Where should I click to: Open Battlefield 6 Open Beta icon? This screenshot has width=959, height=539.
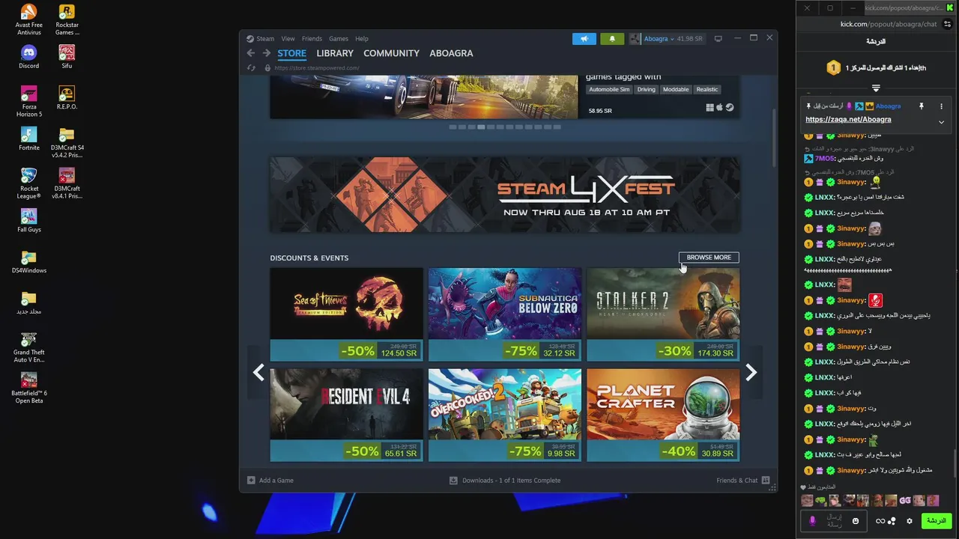click(x=28, y=388)
